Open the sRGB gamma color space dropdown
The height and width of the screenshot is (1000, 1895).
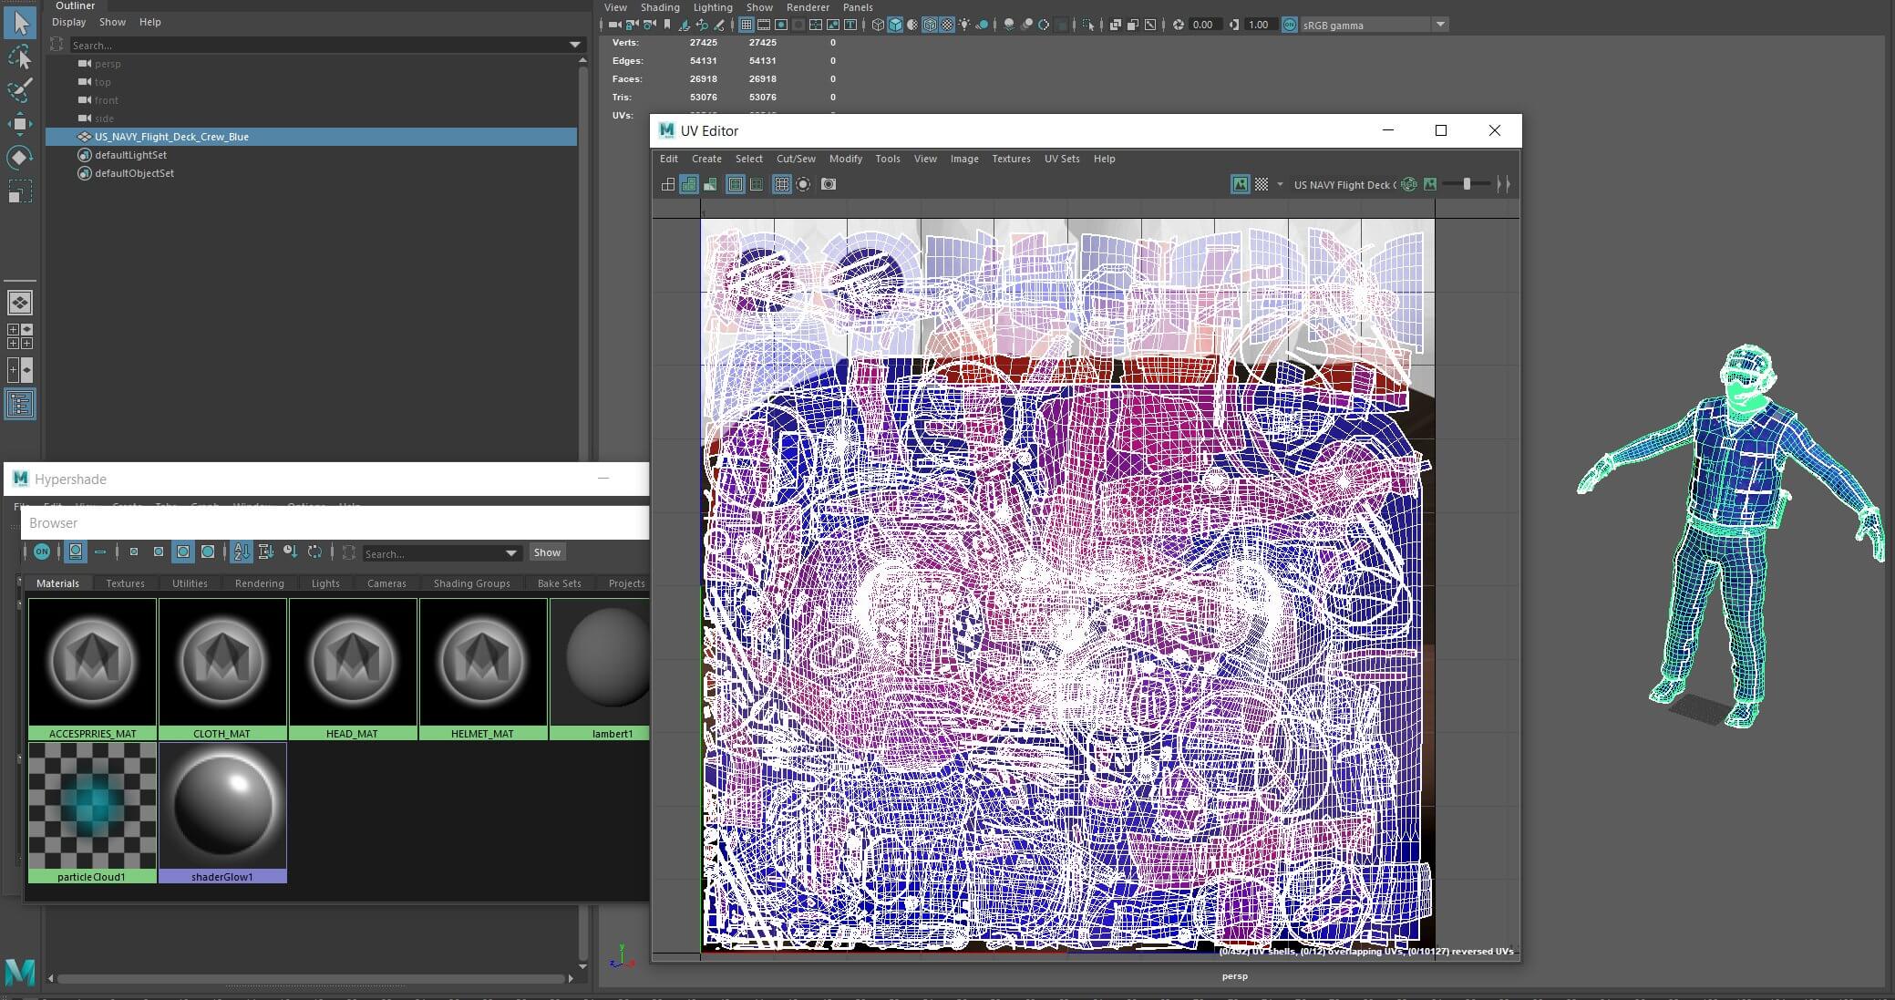click(1440, 25)
